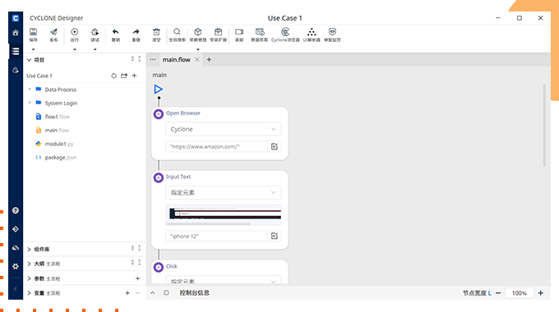Click the blue start play node

(159, 89)
